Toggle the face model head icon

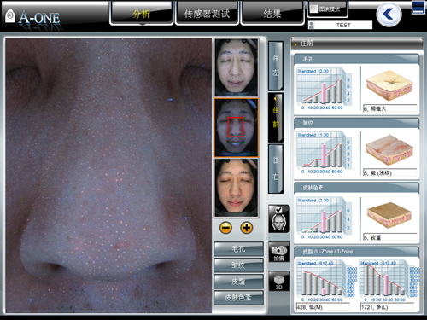click(278, 218)
